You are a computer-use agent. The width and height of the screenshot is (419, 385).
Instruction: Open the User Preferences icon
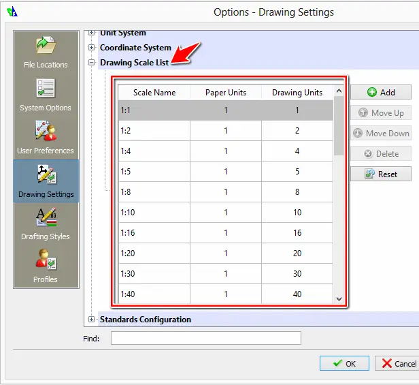[46, 131]
